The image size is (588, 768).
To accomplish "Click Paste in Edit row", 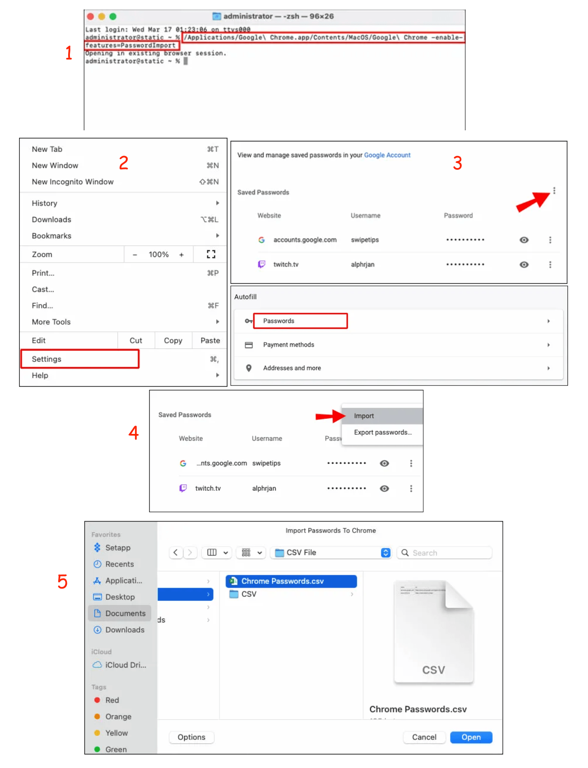I will tap(210, 341).
